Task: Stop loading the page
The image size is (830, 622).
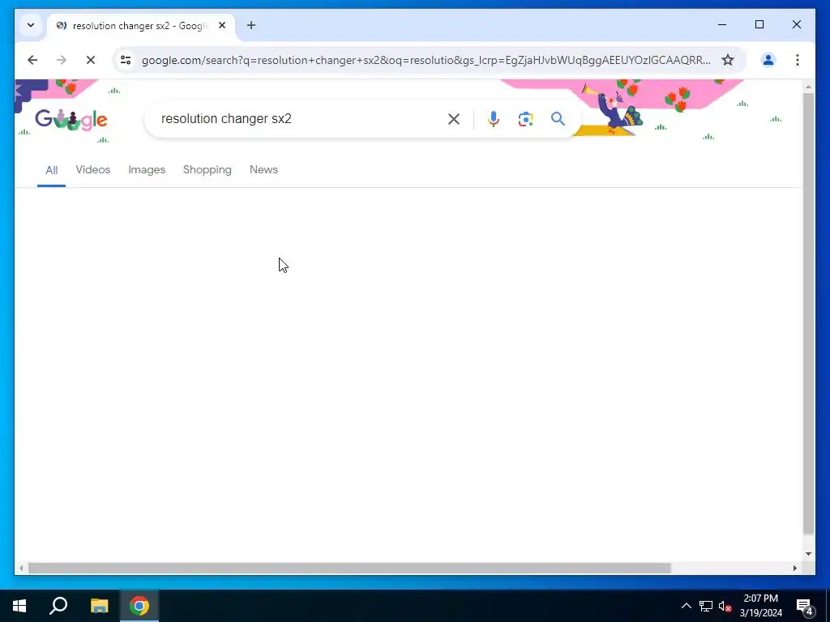Action: 91,60
